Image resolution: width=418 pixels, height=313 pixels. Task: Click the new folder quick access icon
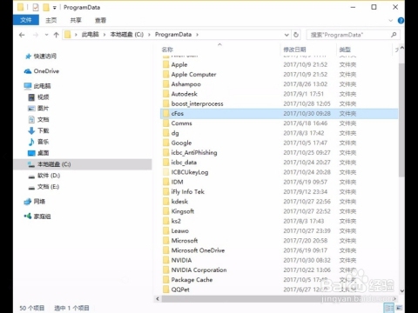[x=46, y=7]
